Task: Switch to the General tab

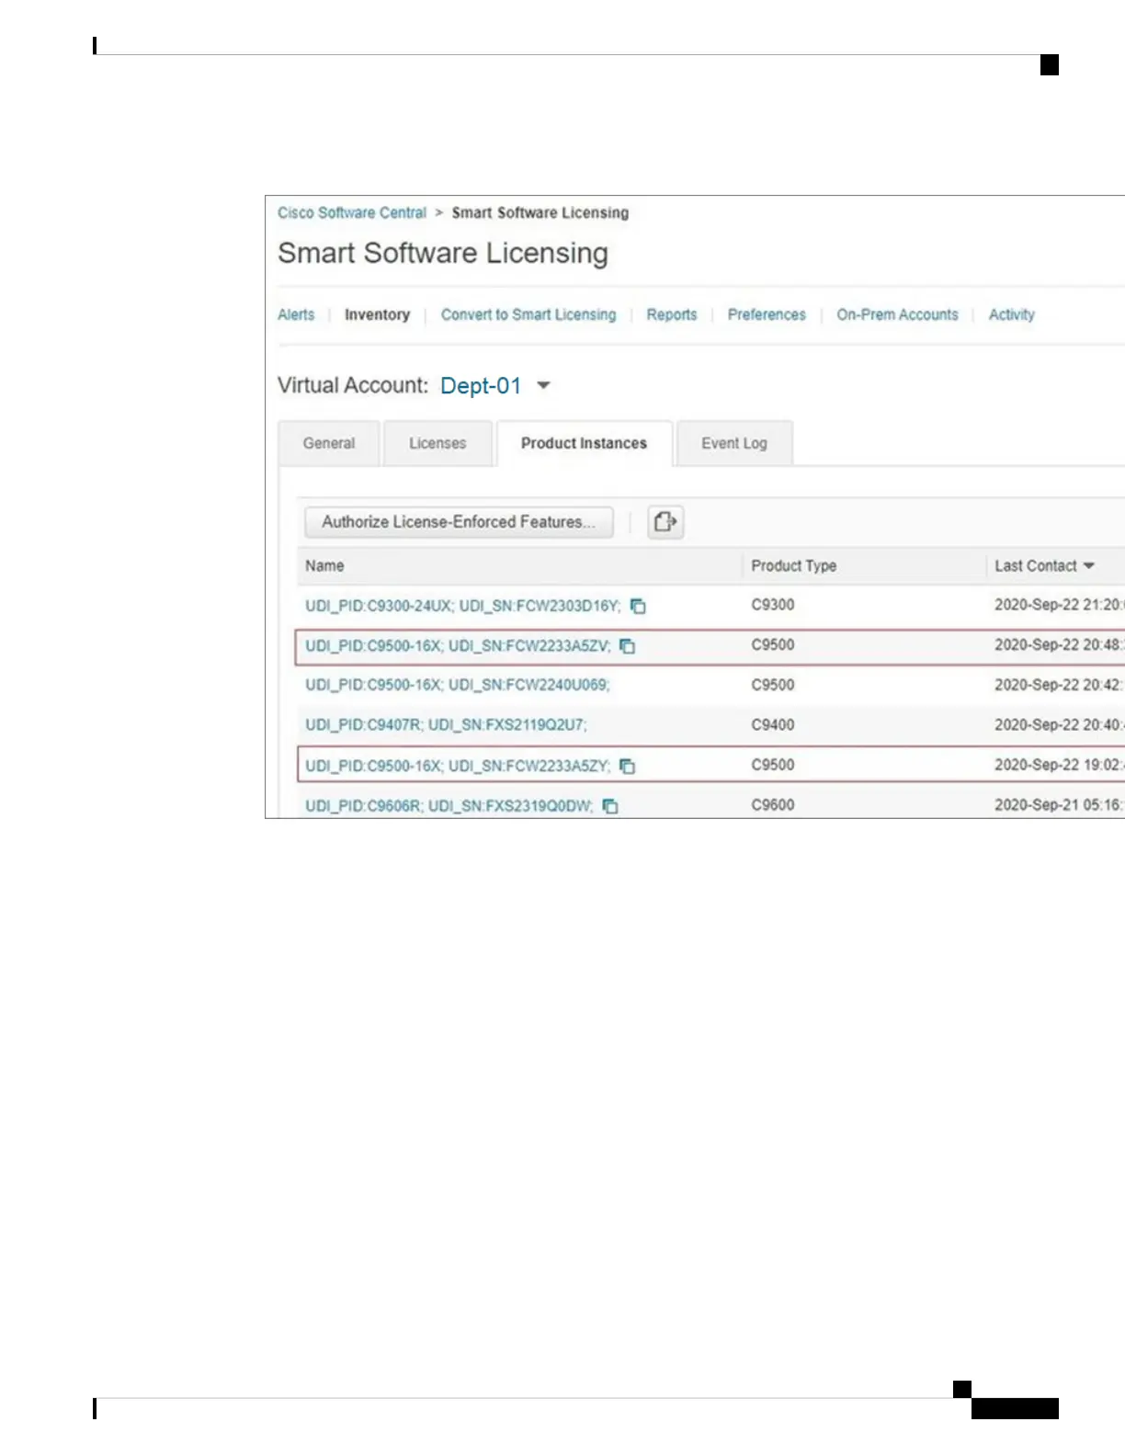Action: [x=329, y=443]
